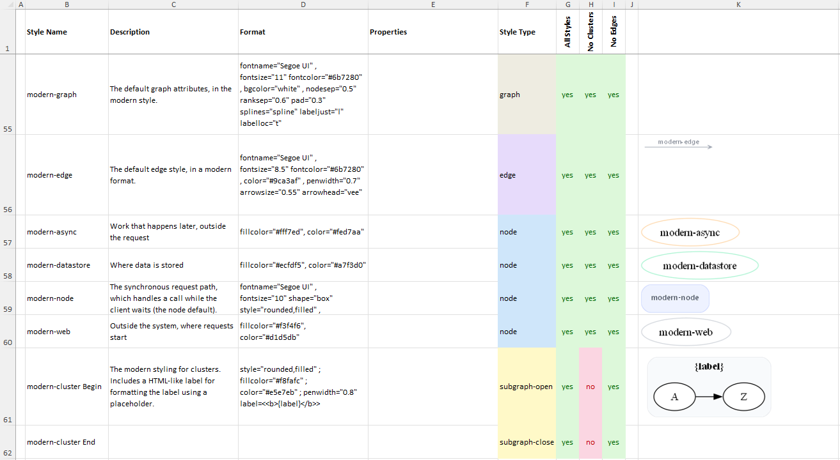The height and width of the screenshot is (460, 840).
Task: Click the "Description" header cell
Action: coord(173,32)
